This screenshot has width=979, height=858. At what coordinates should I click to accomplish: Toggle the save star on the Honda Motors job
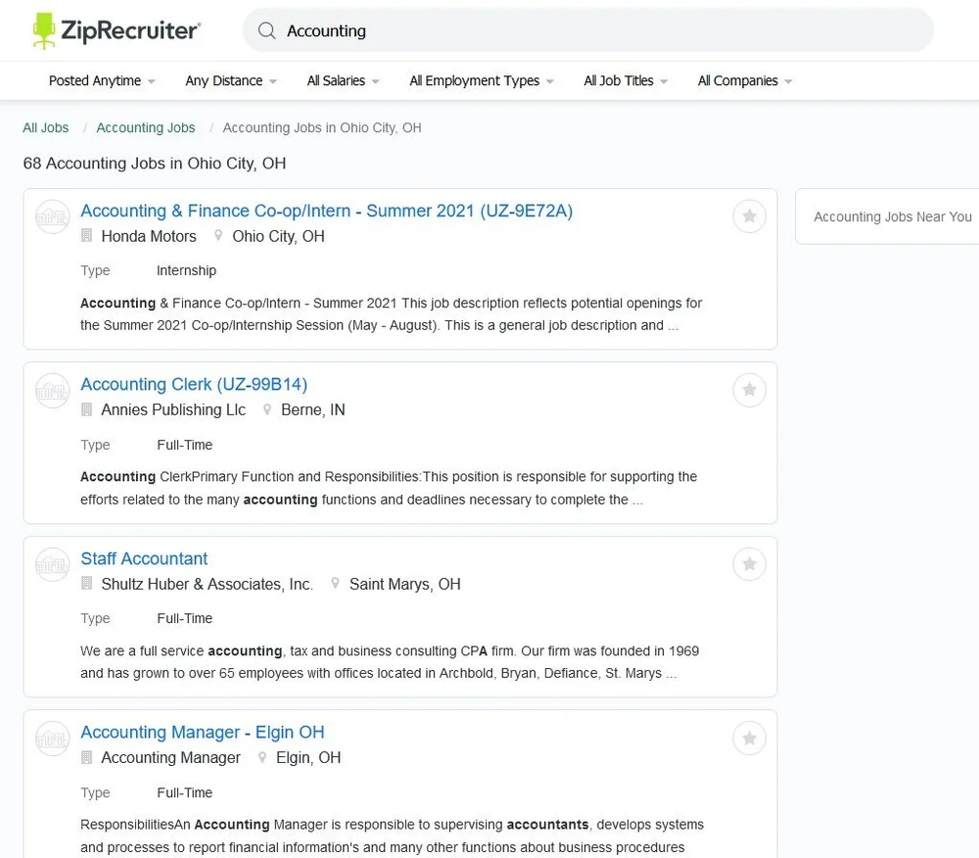click(749, 216)
